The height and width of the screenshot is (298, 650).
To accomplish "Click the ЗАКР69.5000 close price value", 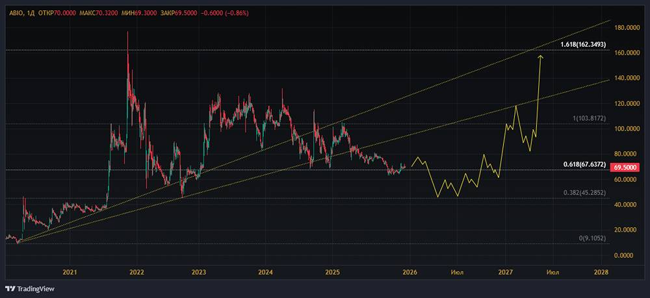I will 178,13.
